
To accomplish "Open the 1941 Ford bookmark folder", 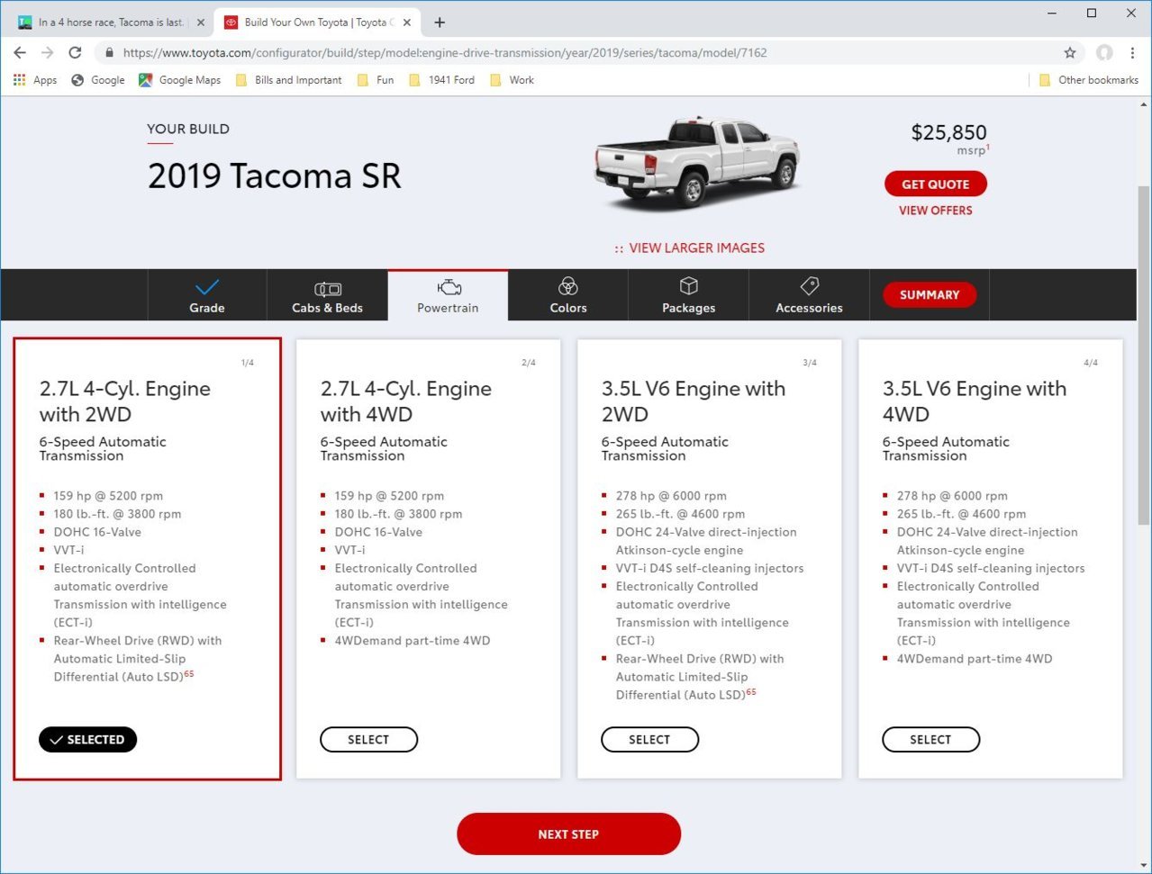I will coord(441,80).
